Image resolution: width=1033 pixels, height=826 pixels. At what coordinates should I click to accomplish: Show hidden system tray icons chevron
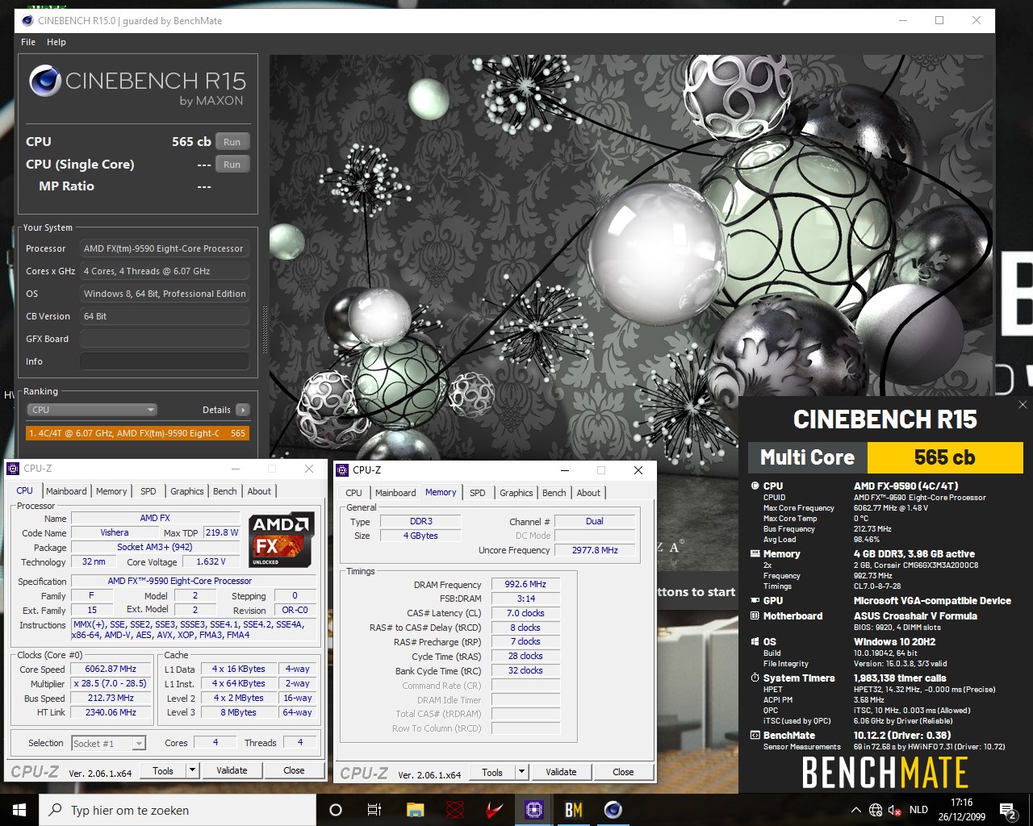[x=855, y=810]
